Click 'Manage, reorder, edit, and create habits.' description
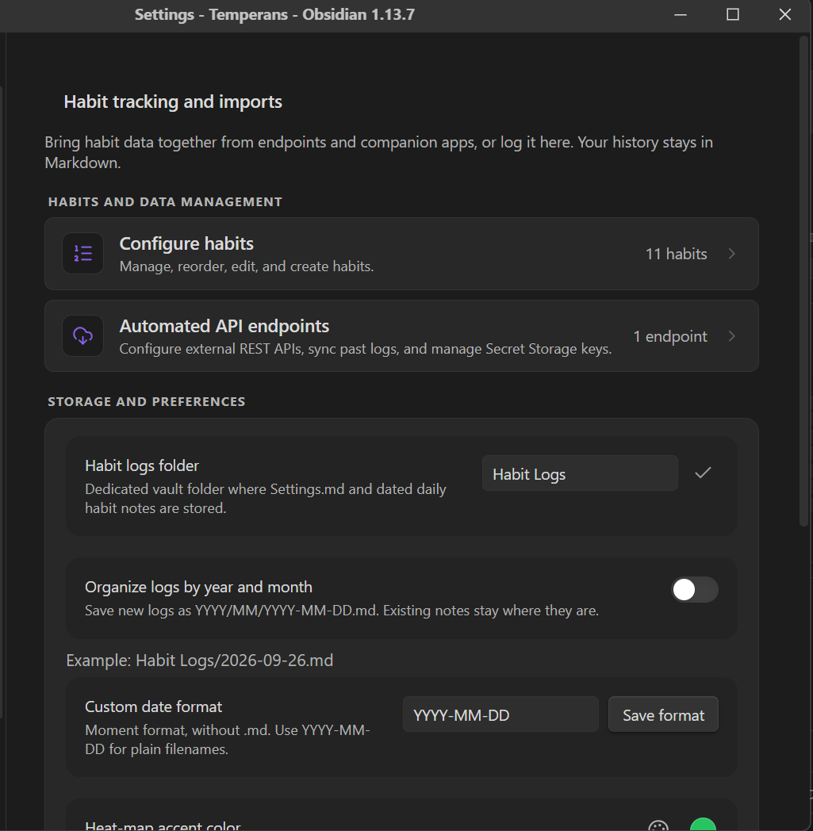 pos(247,266)
